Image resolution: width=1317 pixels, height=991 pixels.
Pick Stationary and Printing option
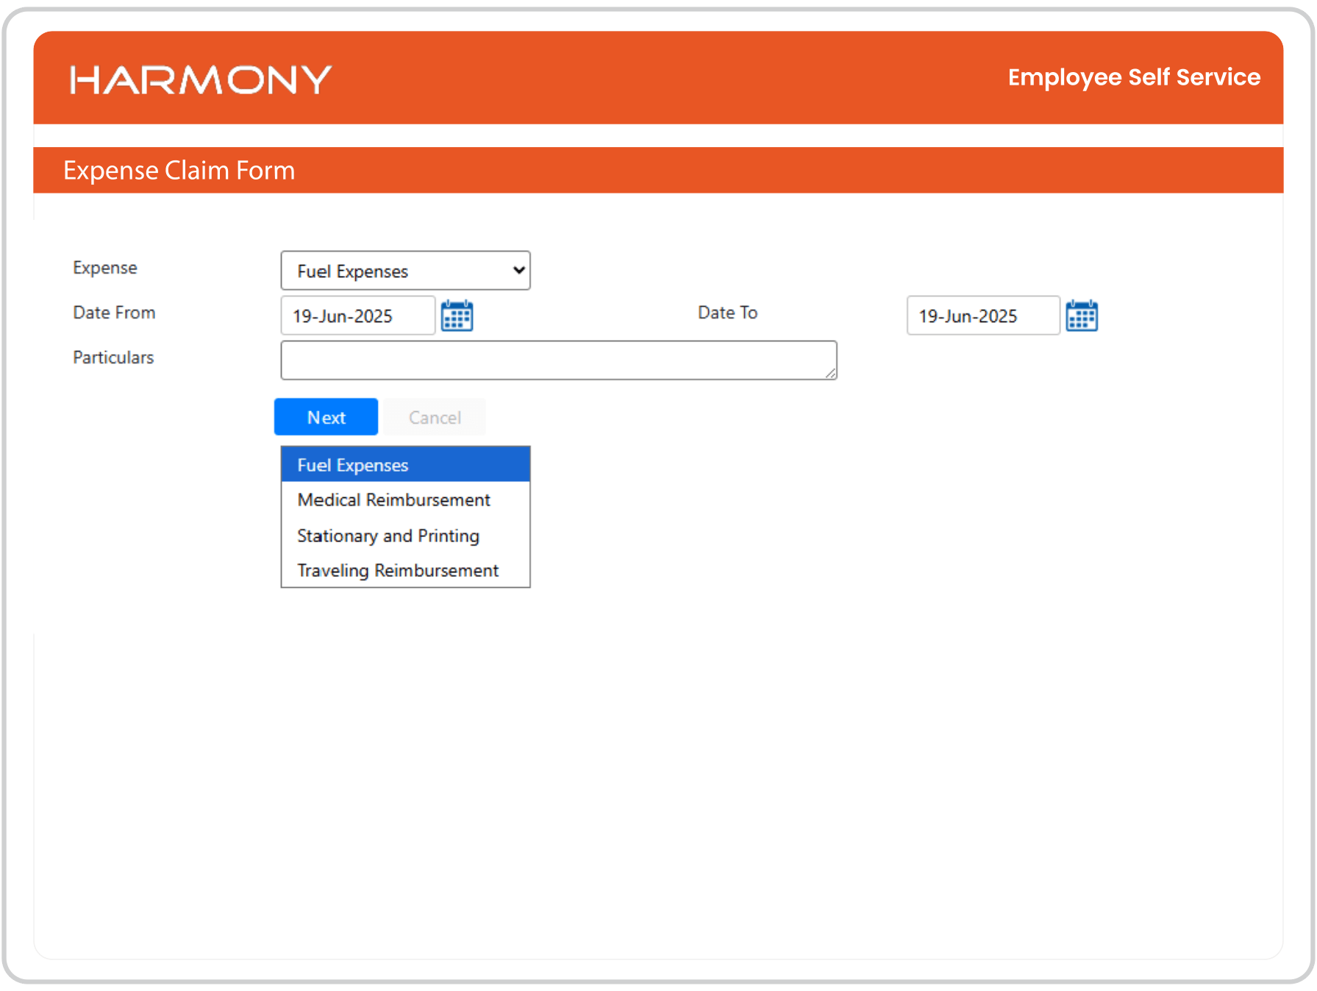pos(405,536)
